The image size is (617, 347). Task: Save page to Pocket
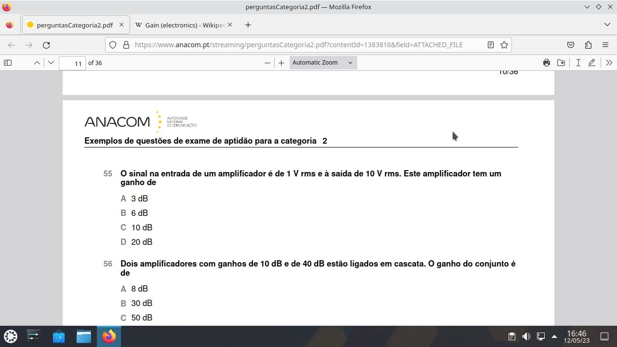[x=571, y=45]
